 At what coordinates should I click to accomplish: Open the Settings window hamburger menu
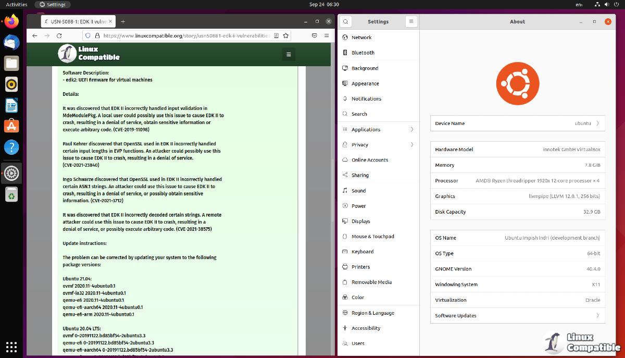(x=411, y=21)
